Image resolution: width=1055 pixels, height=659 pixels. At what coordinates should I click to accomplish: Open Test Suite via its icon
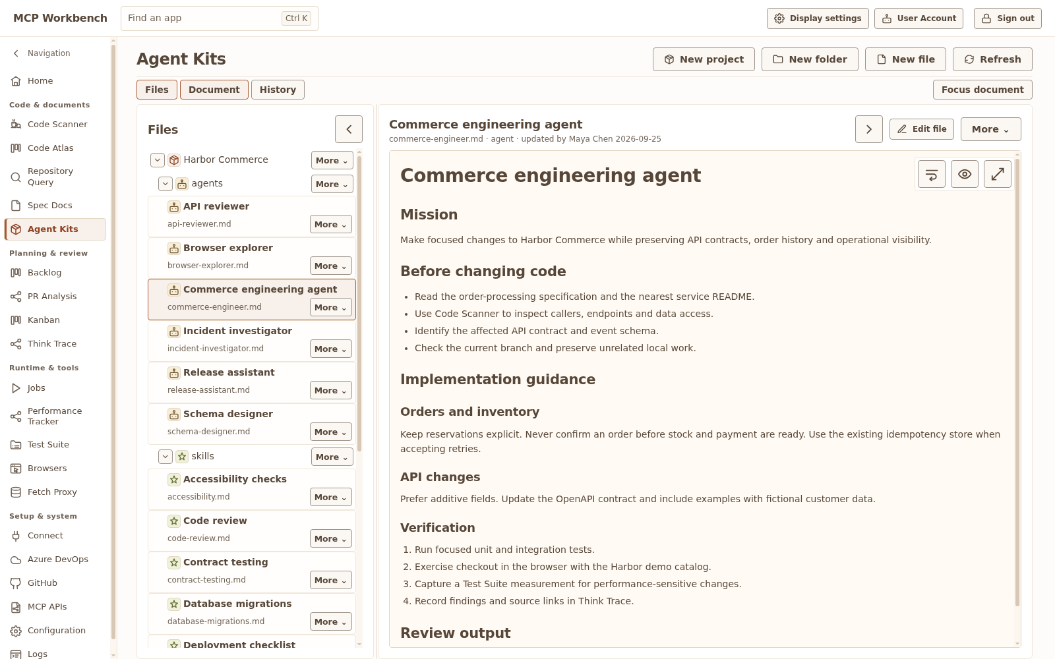click(x=16, y=445)
